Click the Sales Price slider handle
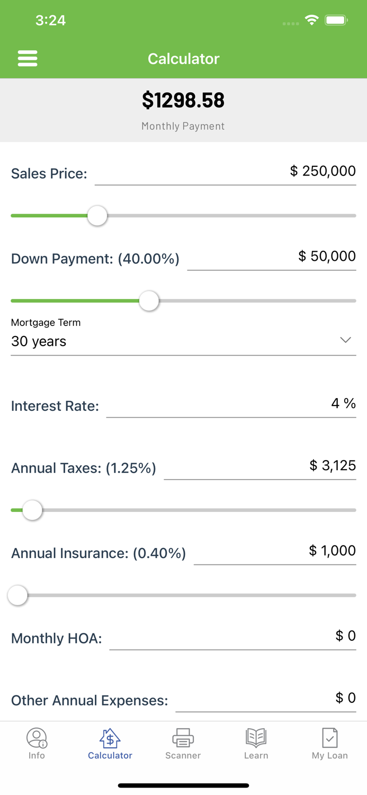367x795 pixels. pyautogui.click(x=97, y=216)
